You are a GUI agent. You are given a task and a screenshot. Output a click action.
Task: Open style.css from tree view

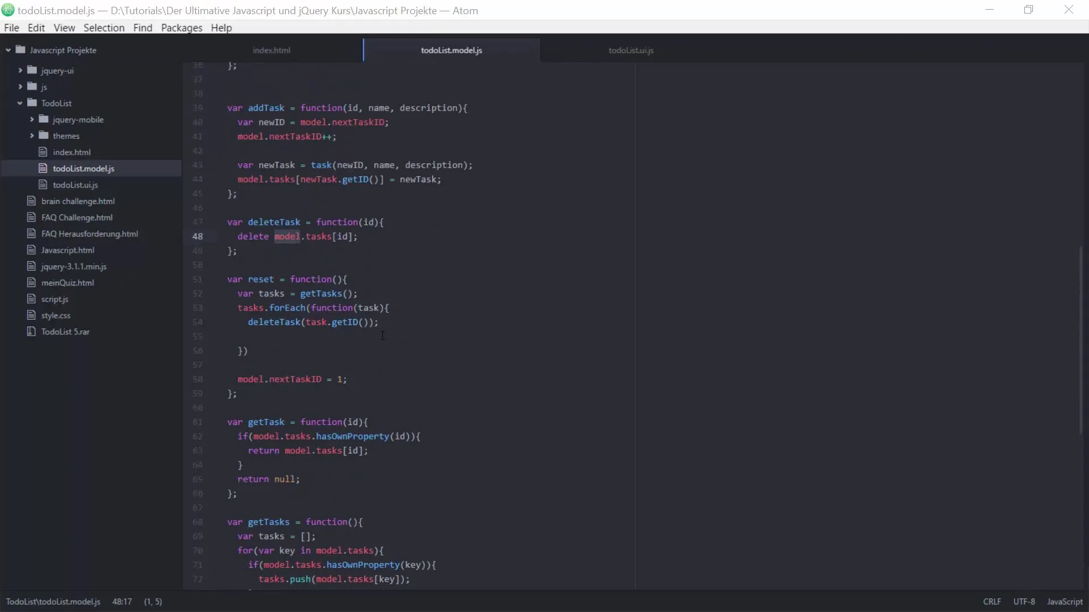[x=56, y=316]
